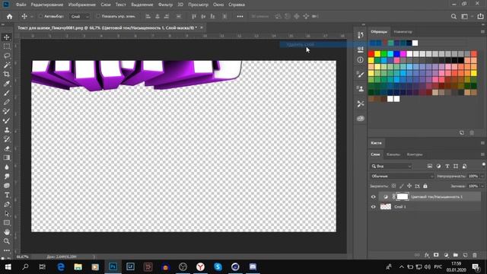Select the Rectangle shape tool

tap(7, 223)
